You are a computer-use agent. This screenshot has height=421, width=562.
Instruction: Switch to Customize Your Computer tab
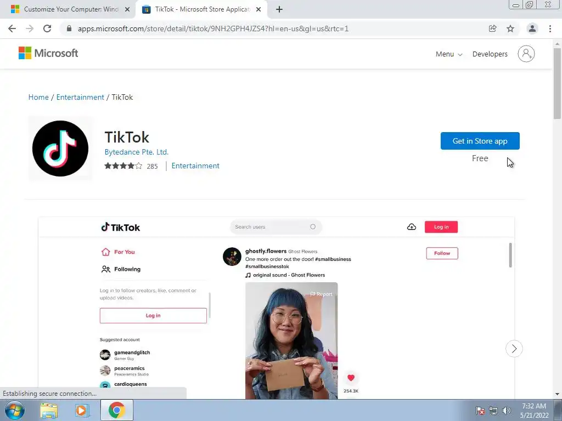point(68,9)
